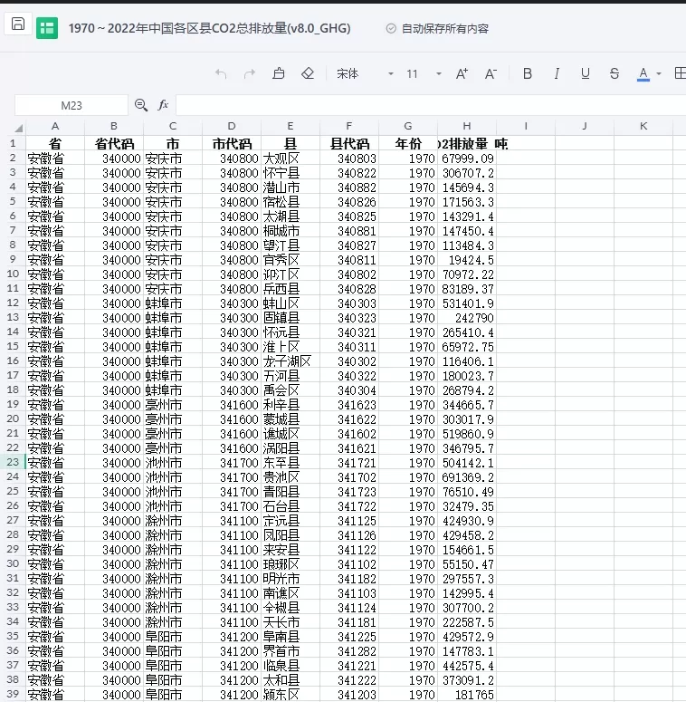
Task: Click cell 691369.2
Action: coord(467,477)
